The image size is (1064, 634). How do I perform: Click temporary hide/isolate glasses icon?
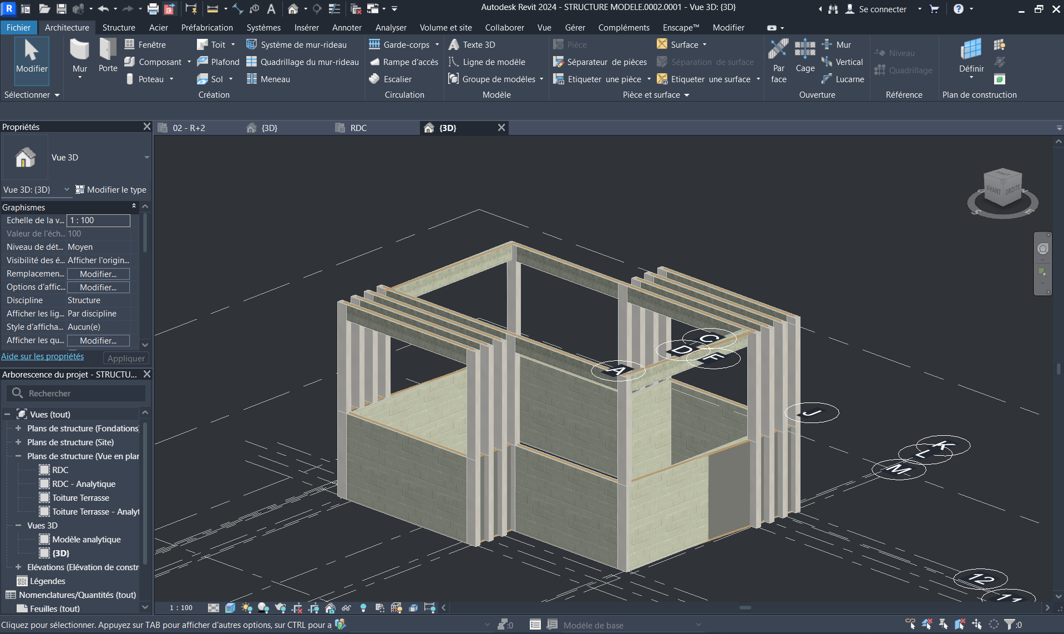(x=347, y=608)
